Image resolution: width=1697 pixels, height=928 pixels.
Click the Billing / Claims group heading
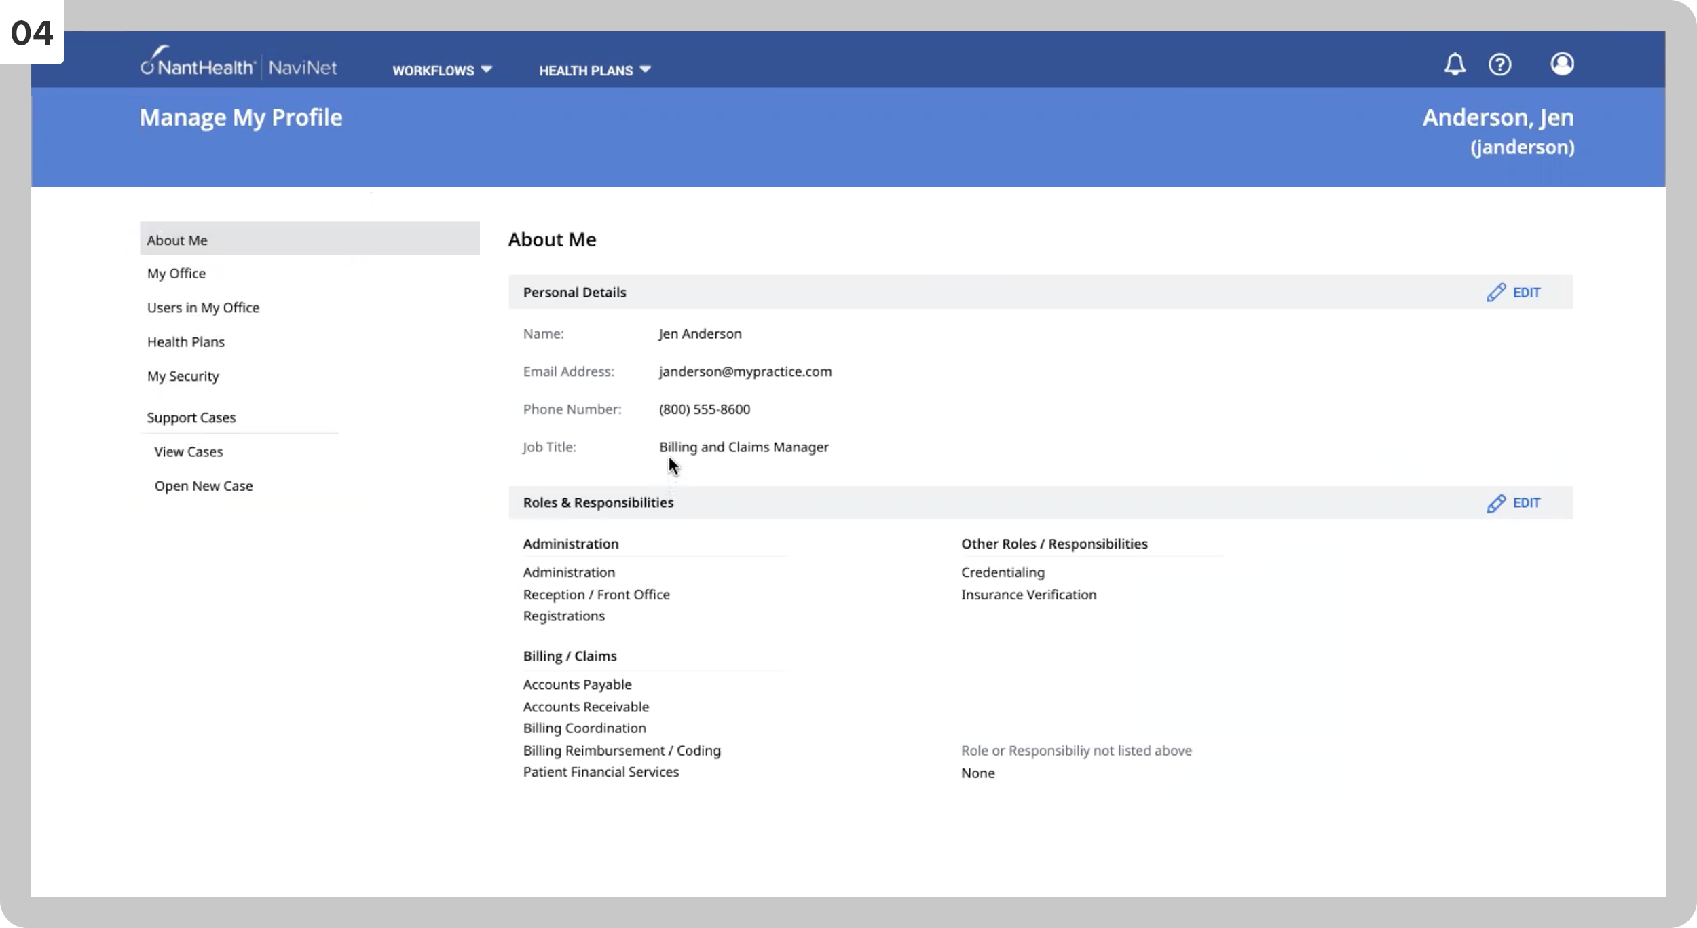coord(570,656)
